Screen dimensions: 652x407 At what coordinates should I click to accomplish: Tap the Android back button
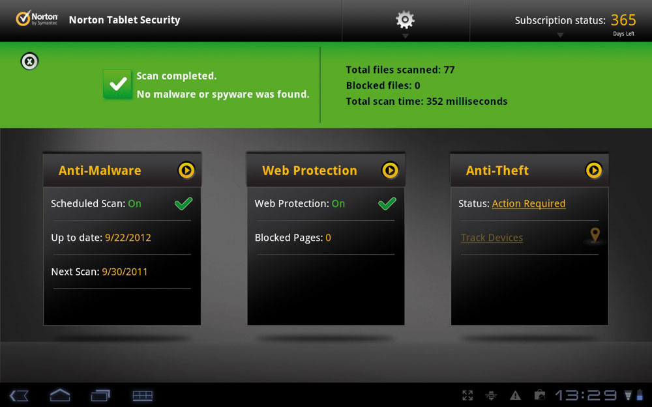pyautogui.click(x=19, y=395)
